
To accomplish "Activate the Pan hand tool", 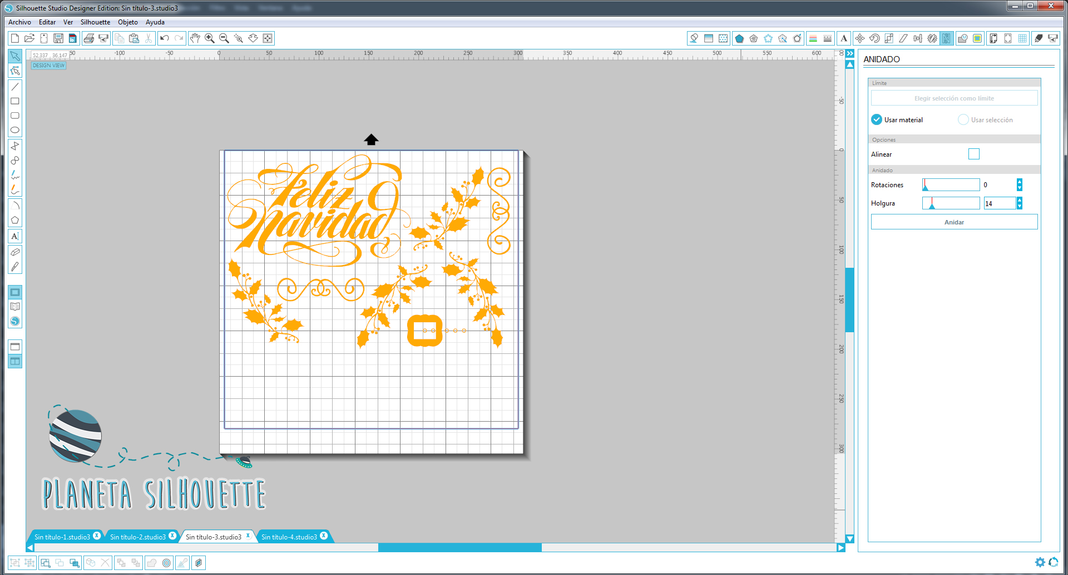I will pyautogui.click(x=195, y=38).
